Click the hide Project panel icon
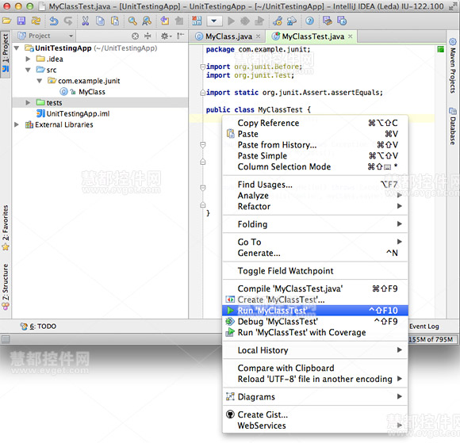This screenshot has width=460, height=443. point(180,36)
